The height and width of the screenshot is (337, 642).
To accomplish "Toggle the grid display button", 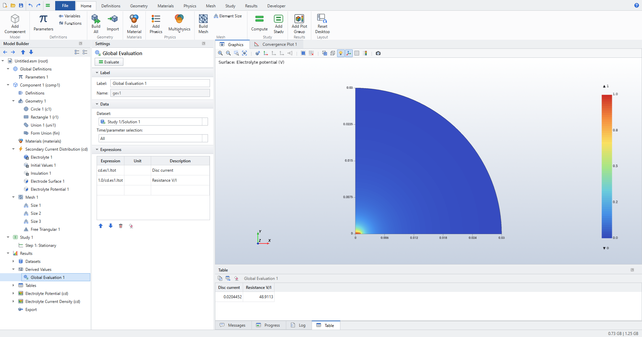I will point(357,53).
